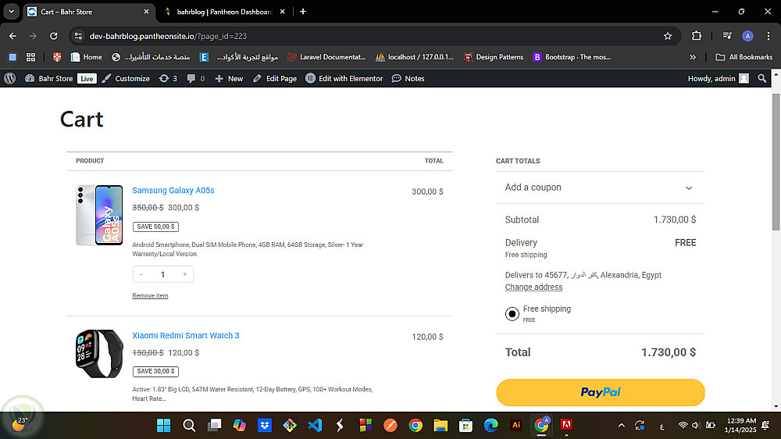Open the Chrome profile avatar
This screenshot has height=439, width=781.
click(747, 36)
